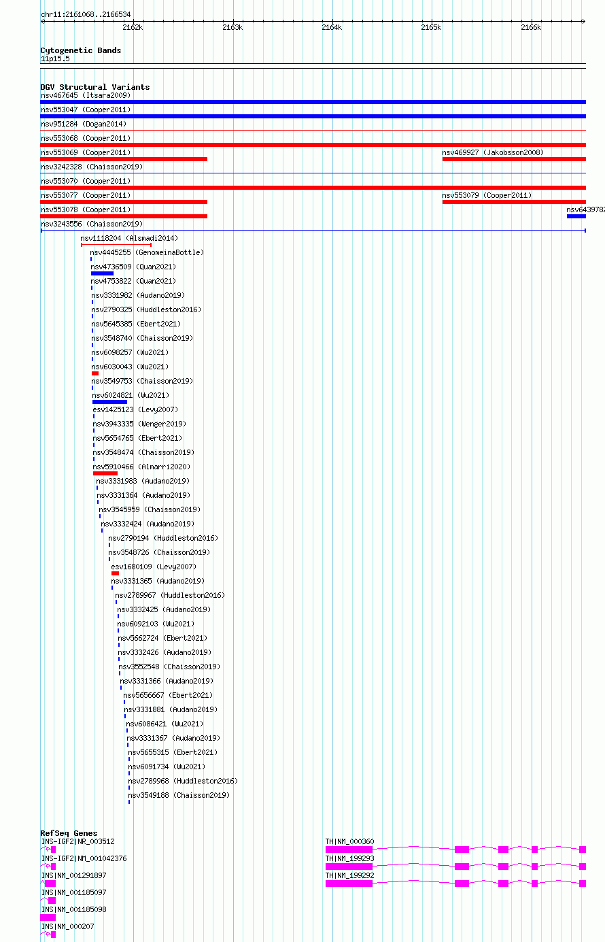Select the nsv553078 (Cooper2011) label

coord(86,209)
